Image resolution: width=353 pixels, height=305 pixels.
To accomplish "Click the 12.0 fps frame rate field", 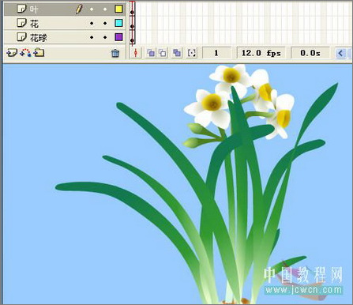I will (x=261, y=53).
